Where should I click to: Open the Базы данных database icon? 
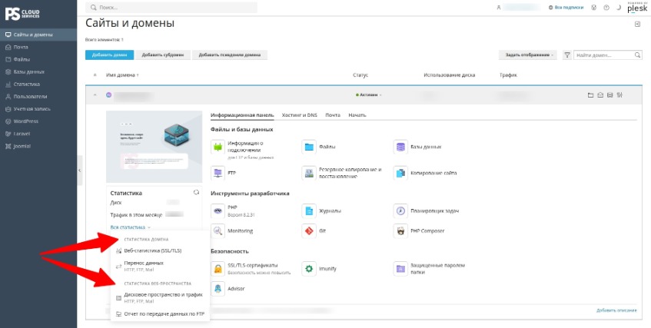click(x=400, y=147)
